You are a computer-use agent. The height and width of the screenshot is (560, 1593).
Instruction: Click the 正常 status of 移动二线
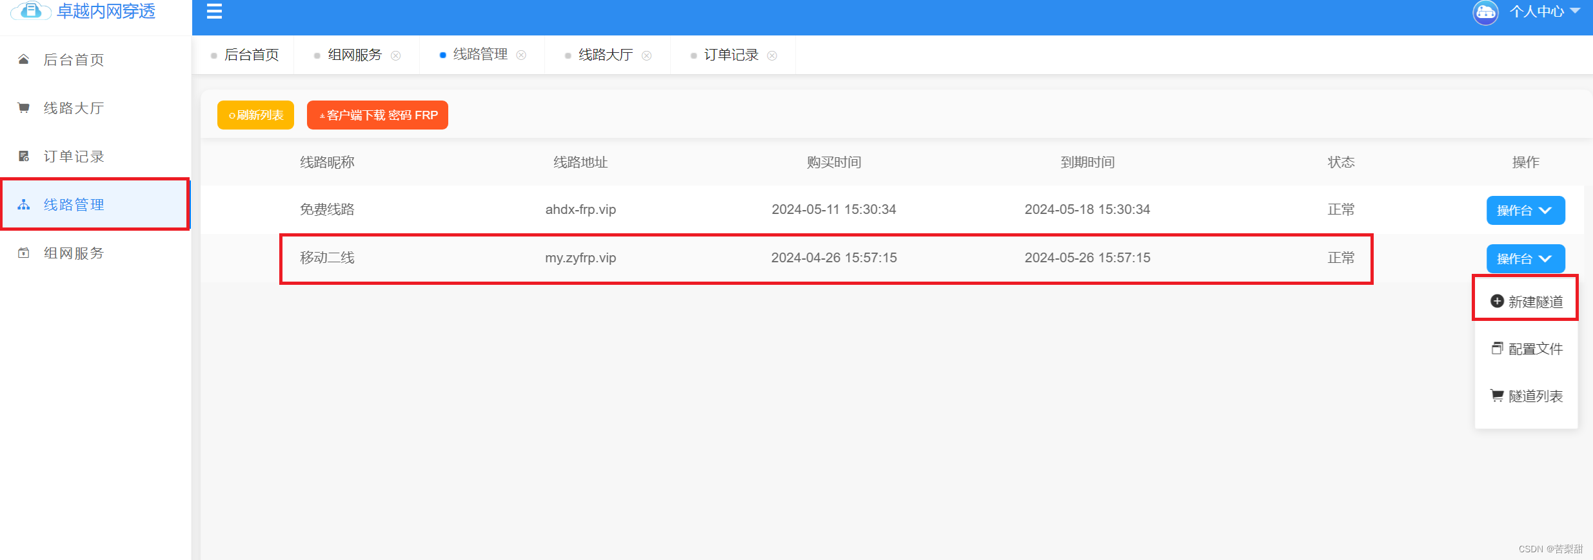tap(1341, 258)
